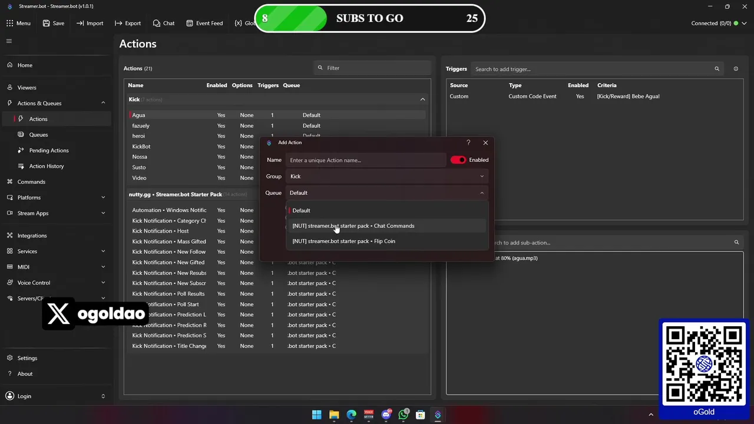Open Discord from taskbar

coord(386,415)
